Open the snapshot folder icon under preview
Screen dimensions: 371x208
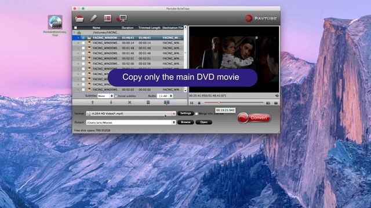276,103
